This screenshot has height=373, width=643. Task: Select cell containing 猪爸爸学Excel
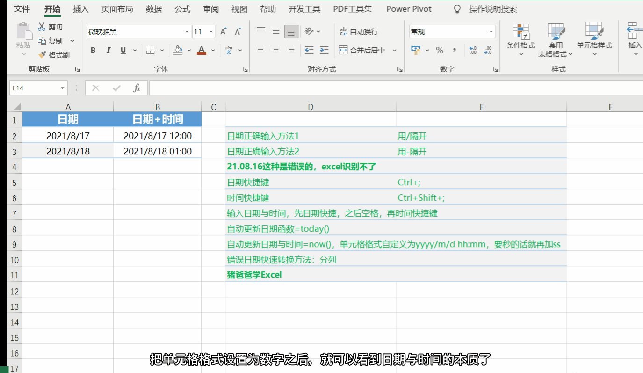311,274
